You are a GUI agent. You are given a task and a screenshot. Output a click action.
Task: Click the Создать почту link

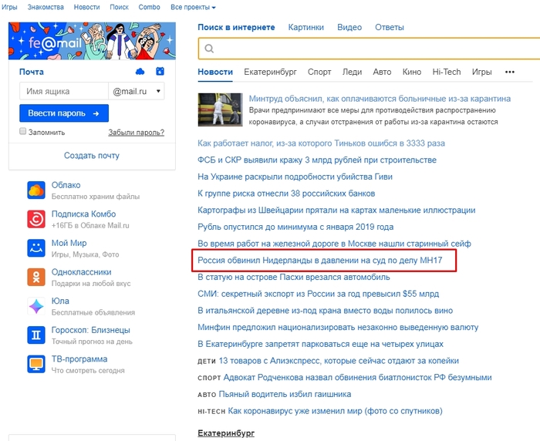pyautogui.click(x=92, y=156)
